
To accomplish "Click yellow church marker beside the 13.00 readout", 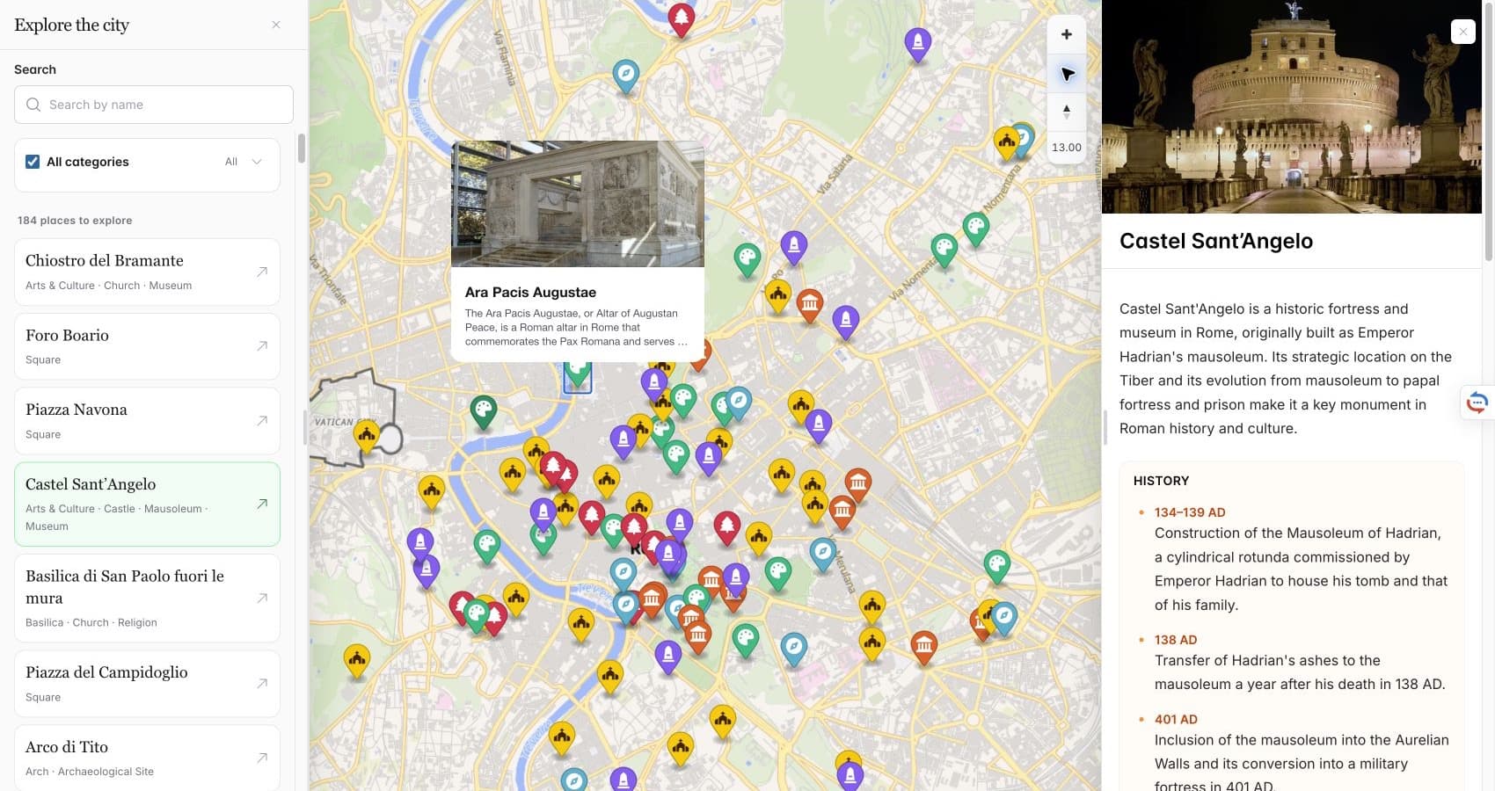I will (1007, 142).
